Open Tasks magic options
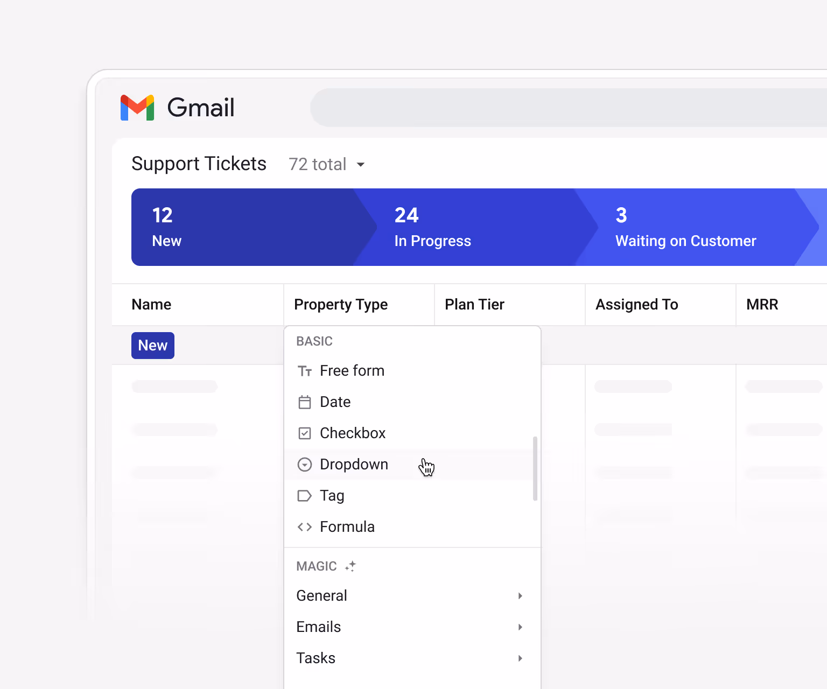The image size is (827, 689). point(412,658)
